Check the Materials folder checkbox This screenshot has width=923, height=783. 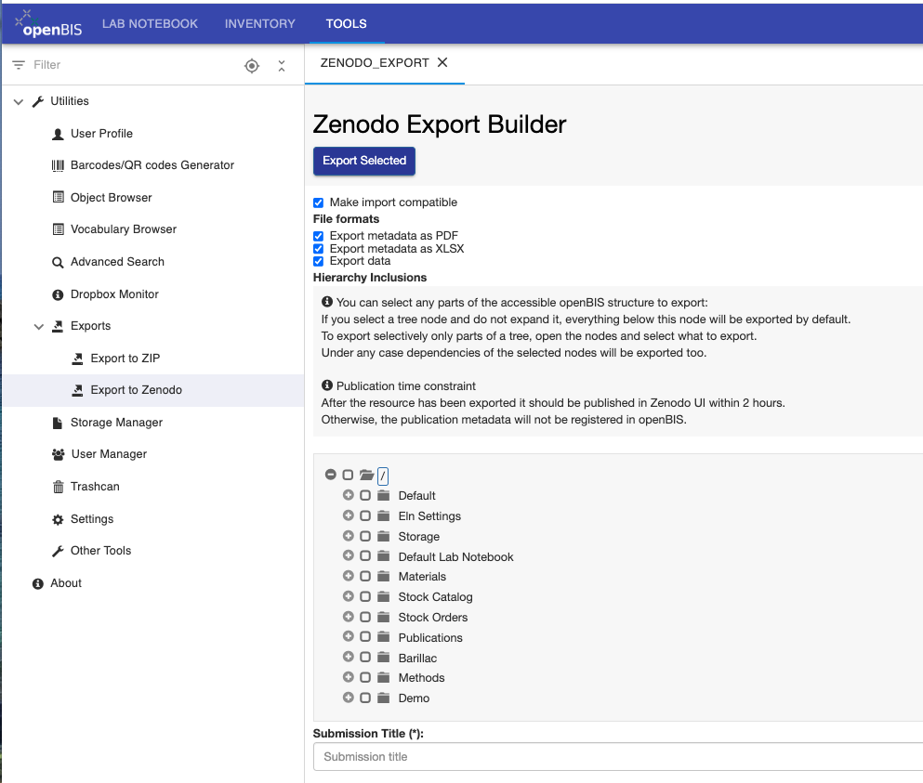[365, 576]
